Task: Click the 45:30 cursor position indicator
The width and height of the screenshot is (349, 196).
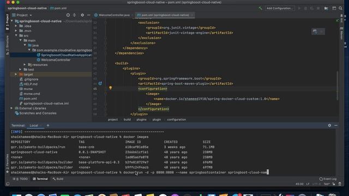Action: (299, 184)
